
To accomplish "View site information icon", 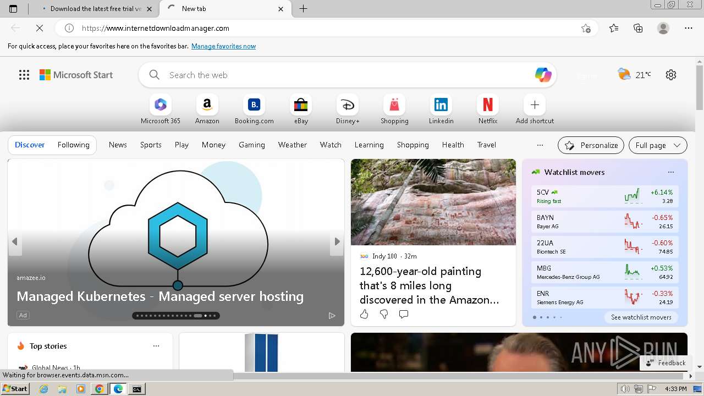I will pos(69,28).
